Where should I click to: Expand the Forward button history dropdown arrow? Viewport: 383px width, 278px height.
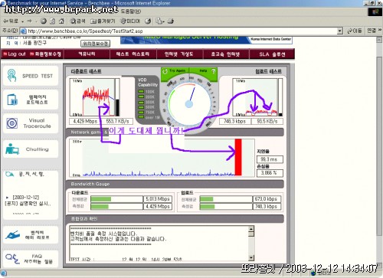pyautogui.click(x=36, y=21)
